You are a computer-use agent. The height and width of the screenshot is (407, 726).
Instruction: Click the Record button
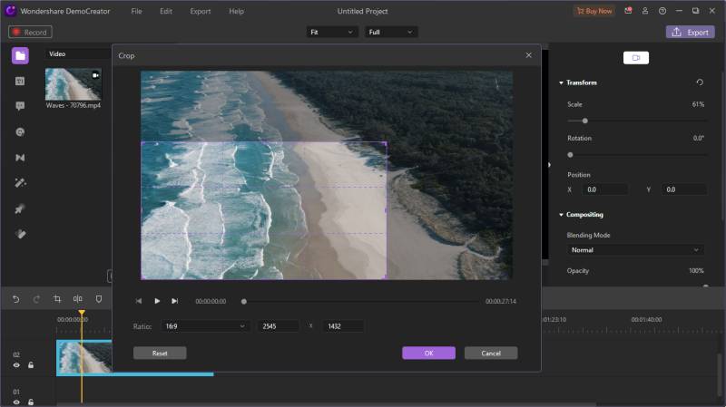click(x=30, y=32)
